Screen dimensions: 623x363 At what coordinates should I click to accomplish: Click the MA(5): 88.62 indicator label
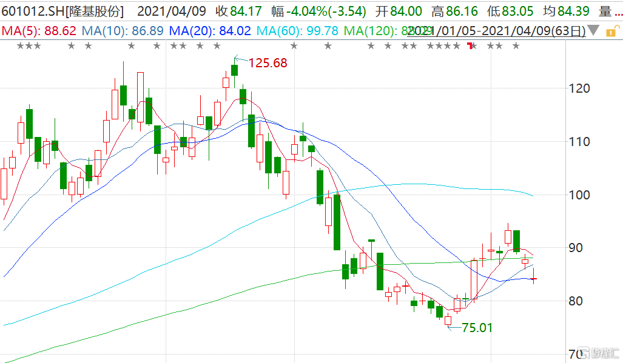click(39, 30)
